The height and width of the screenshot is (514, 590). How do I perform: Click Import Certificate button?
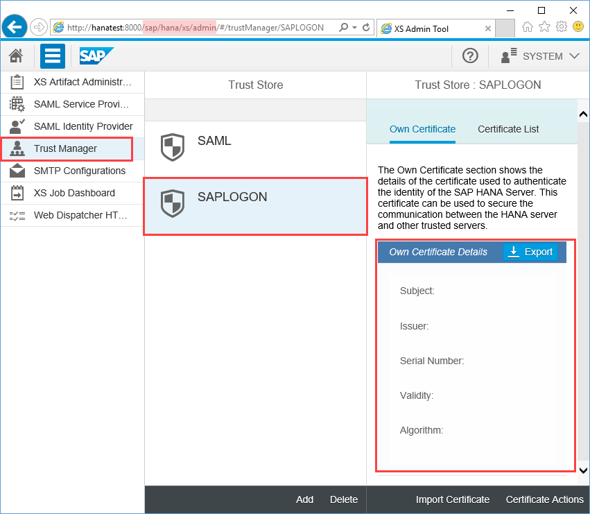point(452,499)
